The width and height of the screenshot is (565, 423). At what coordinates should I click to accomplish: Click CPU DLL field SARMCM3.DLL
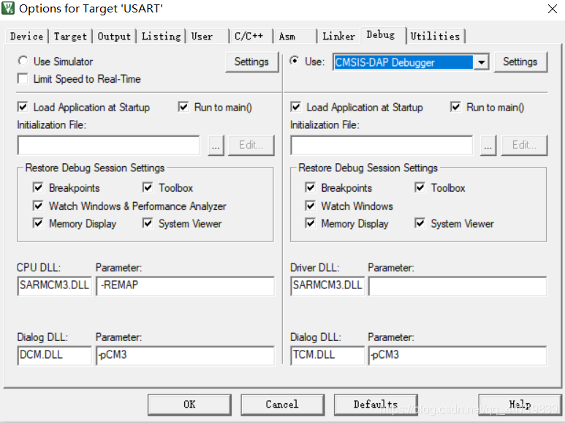[x=54, y=285]
